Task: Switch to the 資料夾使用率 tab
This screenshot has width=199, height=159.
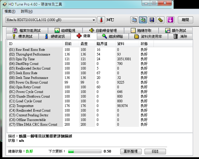Action: click(x=148, y=36)
